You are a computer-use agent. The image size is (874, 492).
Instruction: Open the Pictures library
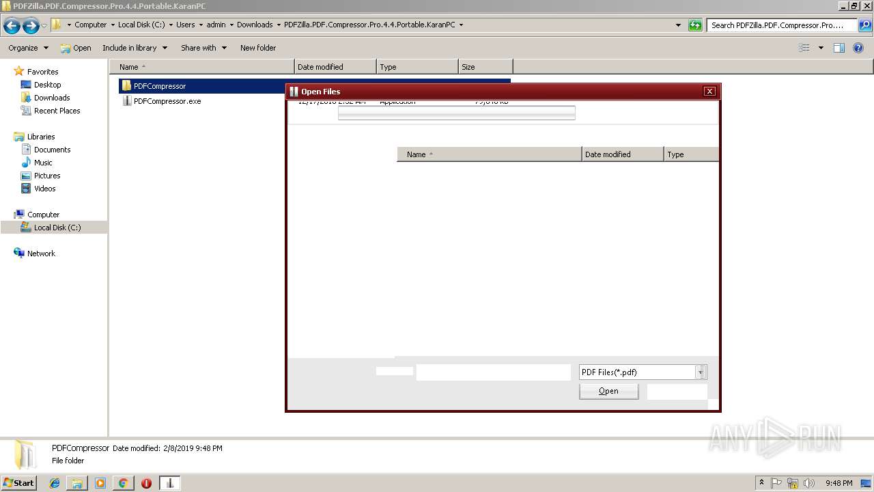[47, 176]
